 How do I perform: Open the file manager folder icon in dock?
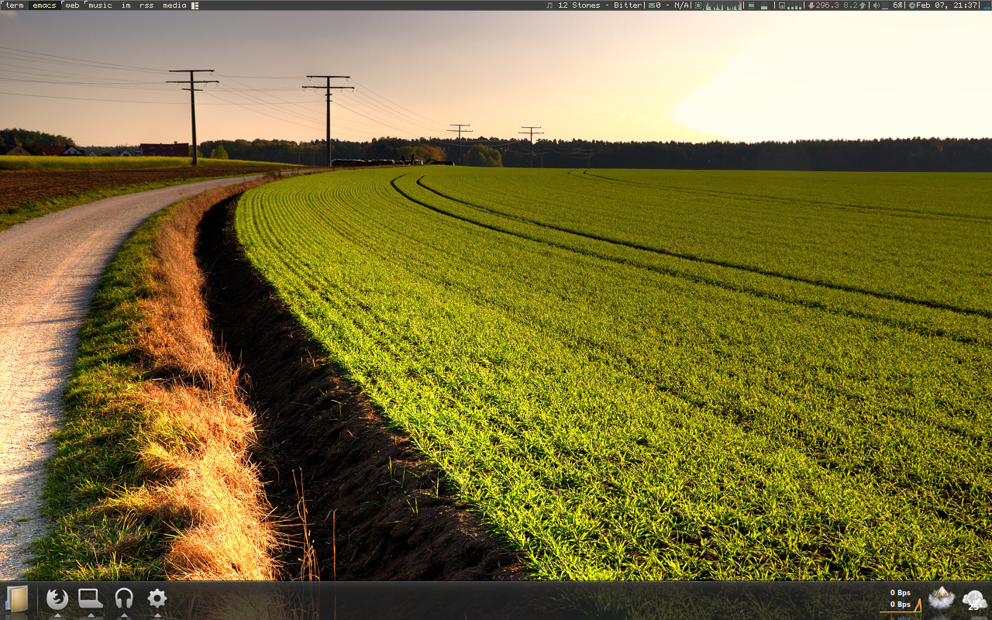pyautogui.click(x=17, y=599)
